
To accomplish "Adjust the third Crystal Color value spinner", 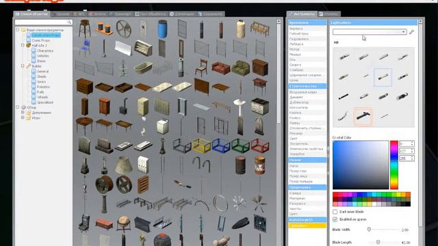I will click(412, 158).
